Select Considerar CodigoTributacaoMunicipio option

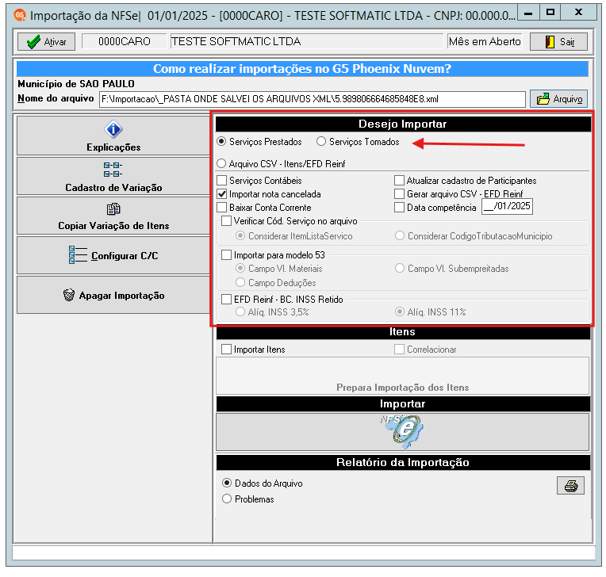pyautogui.click(x=400, y=236)
